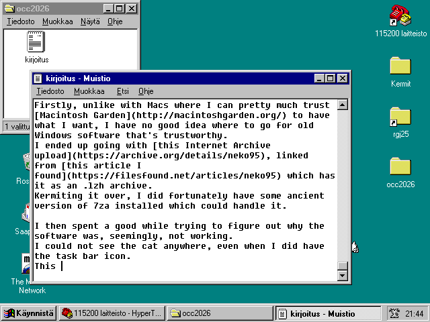Open Ohje menu in Muistio
Image resolution: width=430 pixels, height=322 pixels.
coord(146,91)
